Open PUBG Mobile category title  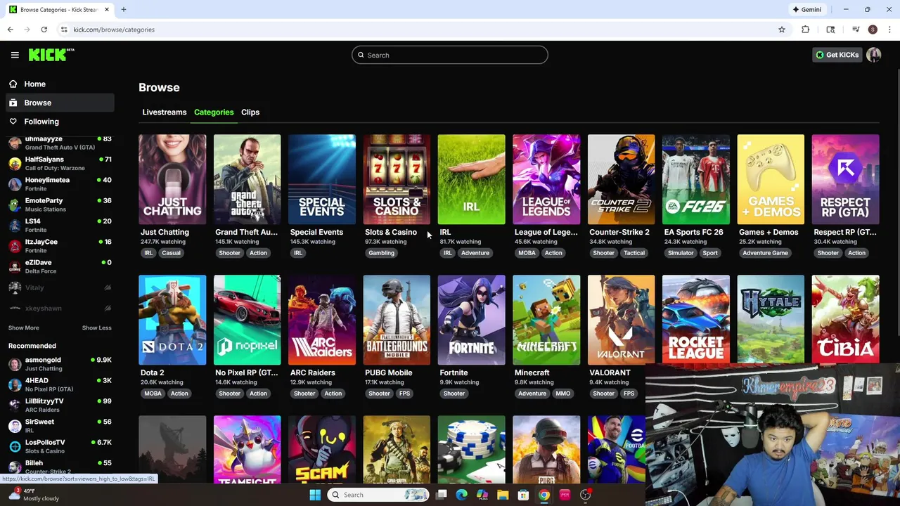click(389, 372)
